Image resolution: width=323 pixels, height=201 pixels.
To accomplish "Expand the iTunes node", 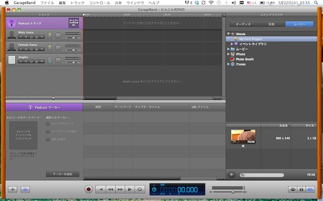I will [228, 64].
